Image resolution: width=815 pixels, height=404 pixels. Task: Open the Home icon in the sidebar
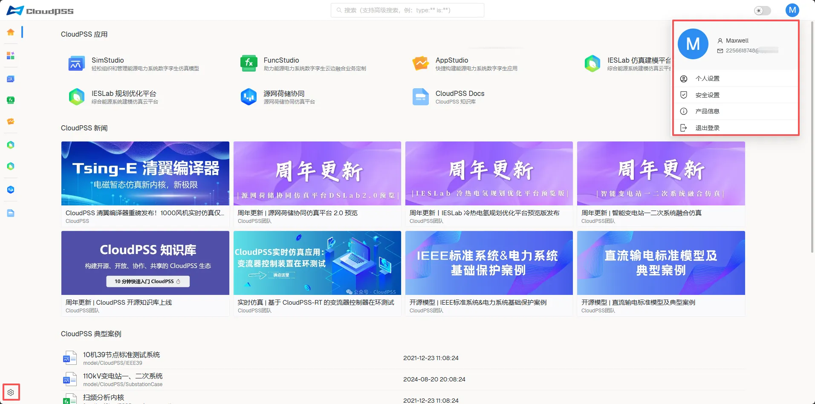click(11, 32)
